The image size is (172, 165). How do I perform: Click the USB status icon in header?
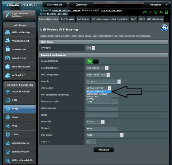161,12
